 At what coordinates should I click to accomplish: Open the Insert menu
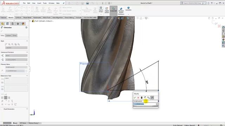tap(39, 3)
